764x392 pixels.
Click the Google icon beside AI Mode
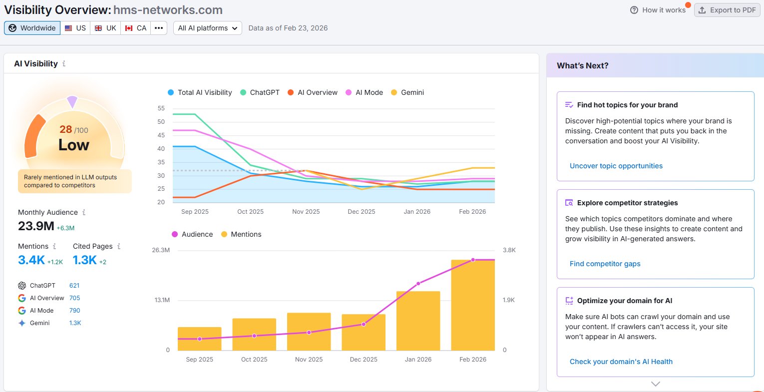pos(22,311)
